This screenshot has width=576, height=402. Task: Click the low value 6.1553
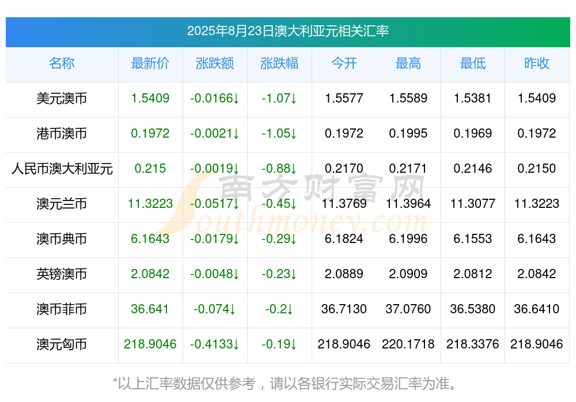click(x=473, y=239)
